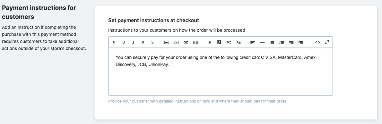Open the paragraph format menu
Screen dimensions: 382x124
click(x=114, y=42)
